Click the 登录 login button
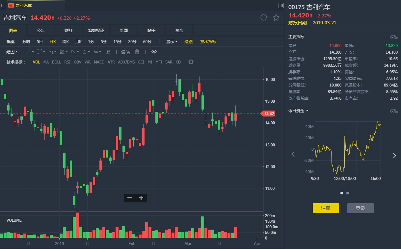Screen dimensions: 401x249 point(360,208)
